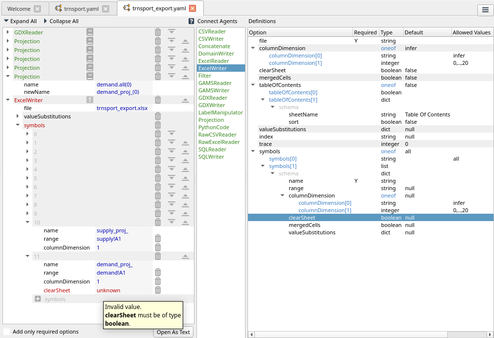Viewport: 494px width, 338px height.
Task: Switch to the trnsport.yaml tab
Action: pos(82,9)
